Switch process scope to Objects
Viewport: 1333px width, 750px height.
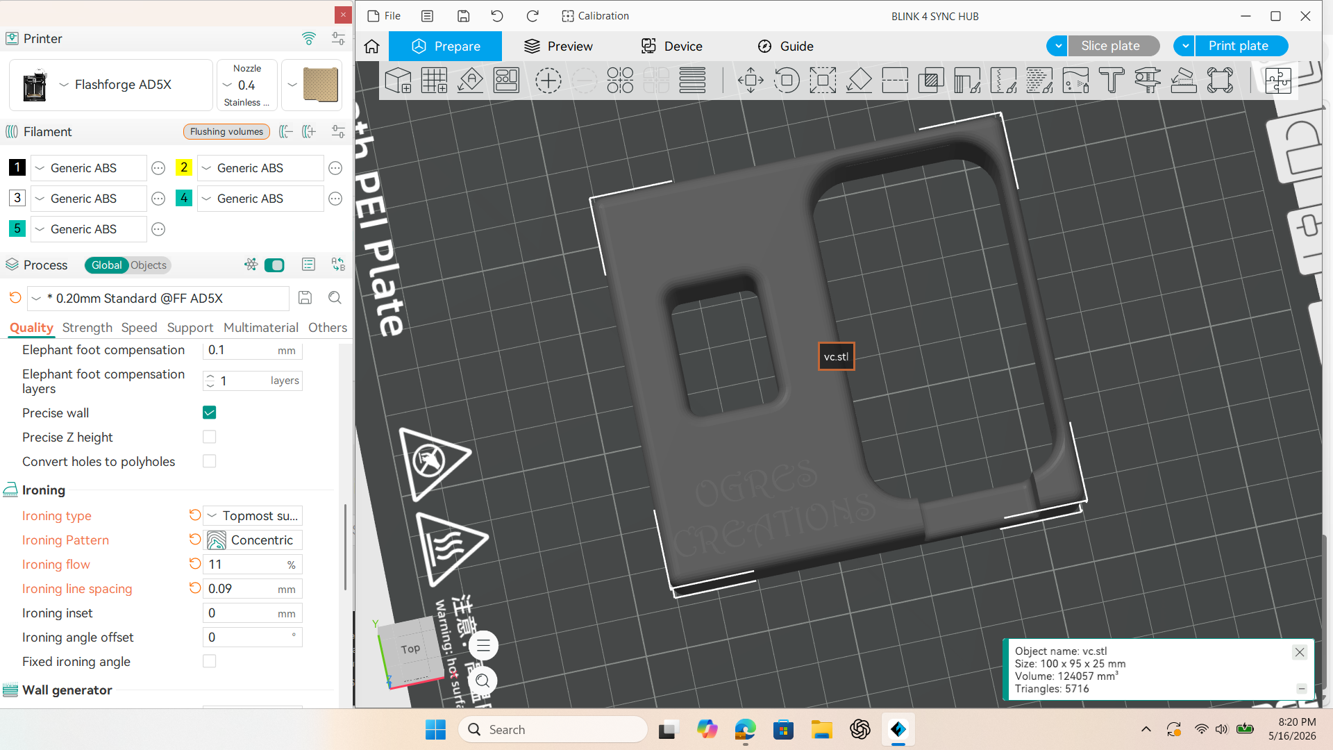coord(149,265)
